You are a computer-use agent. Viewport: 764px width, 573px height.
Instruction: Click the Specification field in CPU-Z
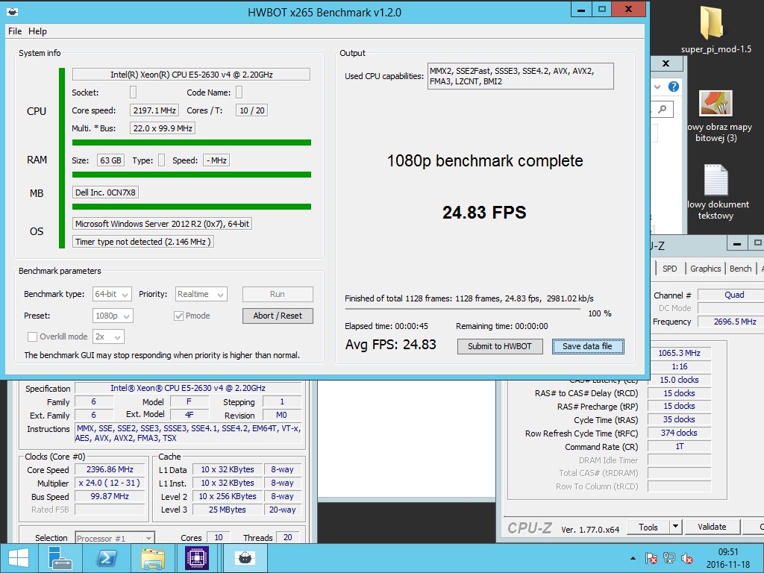coord(188,388)
